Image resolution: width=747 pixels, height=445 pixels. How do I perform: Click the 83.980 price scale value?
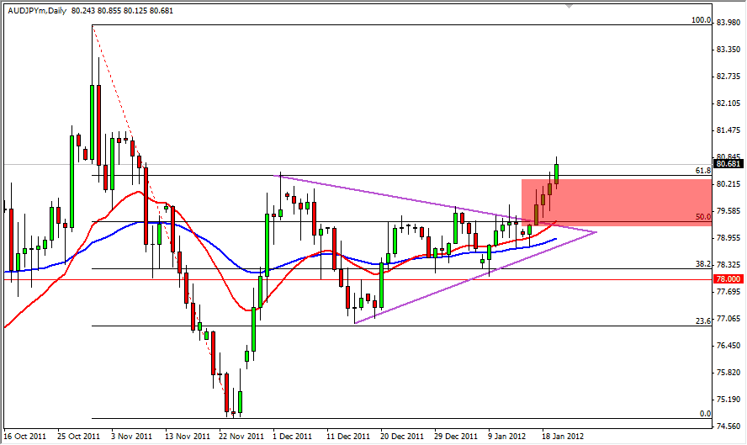point(728,23)
